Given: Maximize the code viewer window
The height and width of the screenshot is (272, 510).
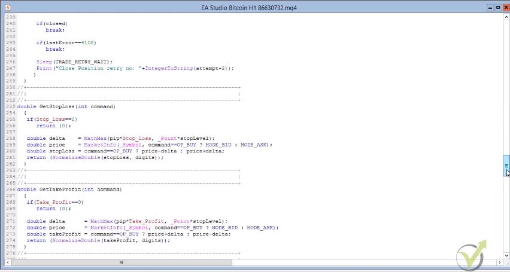Looking at the screenshot, I should coord(497,7).
